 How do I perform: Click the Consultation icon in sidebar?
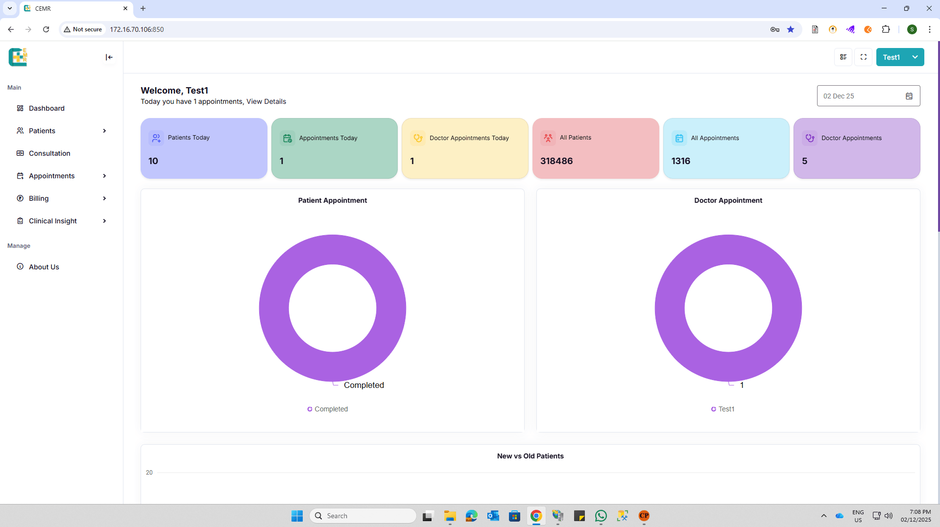[20, 153]
